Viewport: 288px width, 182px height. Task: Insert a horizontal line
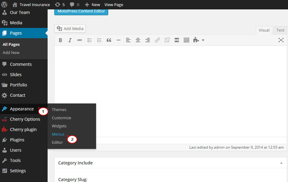(119, 40)
